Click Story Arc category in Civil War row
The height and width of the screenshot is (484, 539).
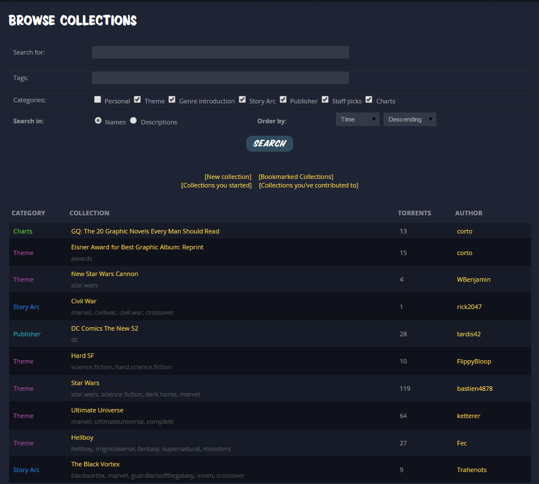(x=26, y=307)
